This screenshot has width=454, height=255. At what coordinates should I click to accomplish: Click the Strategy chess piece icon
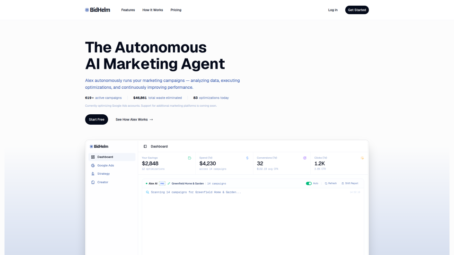93,174
